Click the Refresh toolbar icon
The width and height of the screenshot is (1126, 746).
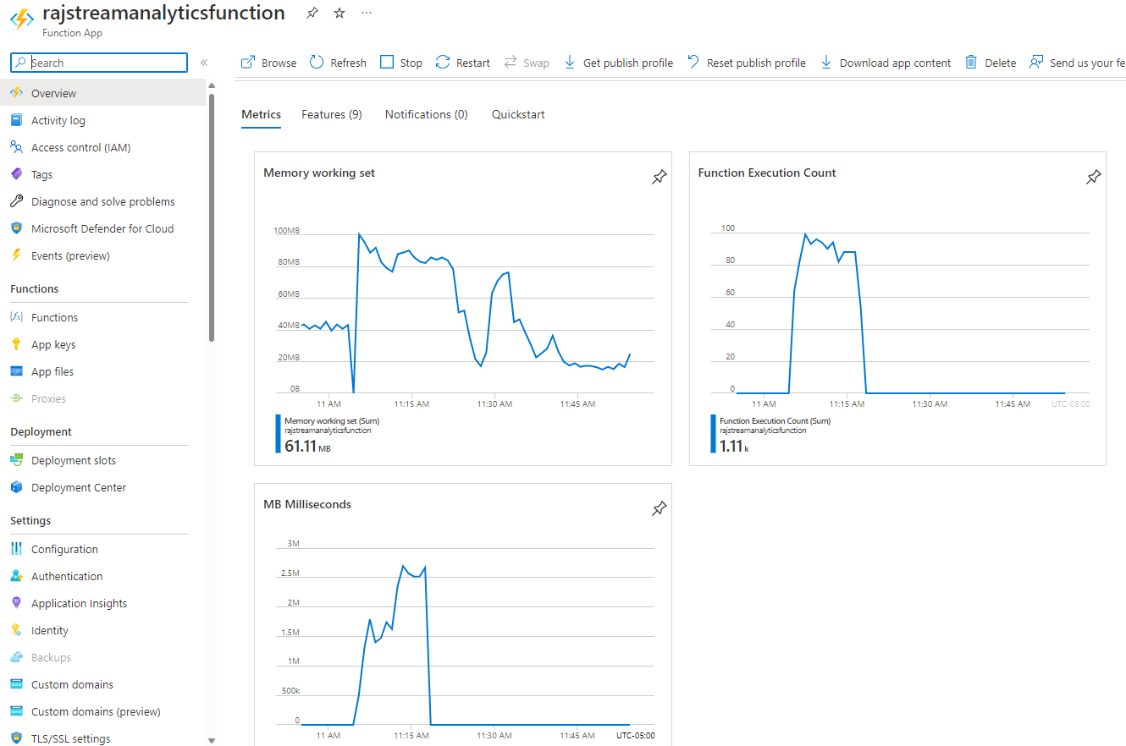(317, 63)
